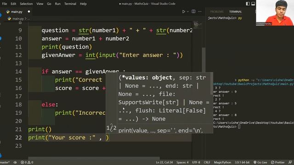Click the editor horizontal scrollbar
The width and height of the screenshot is (294, 165).
pos(94,158)
